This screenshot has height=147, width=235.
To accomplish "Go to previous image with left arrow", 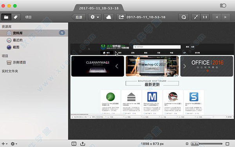I will tap(217, 17).
